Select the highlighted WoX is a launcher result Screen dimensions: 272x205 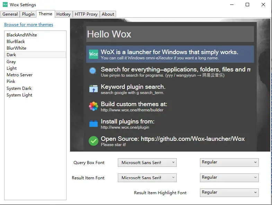pyautogui.click(x=170, y=54)
